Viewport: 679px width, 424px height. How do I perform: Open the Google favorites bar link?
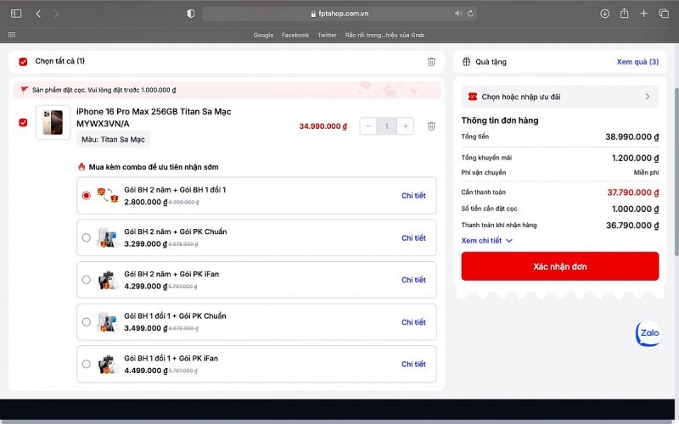click(x=263, y=35)
